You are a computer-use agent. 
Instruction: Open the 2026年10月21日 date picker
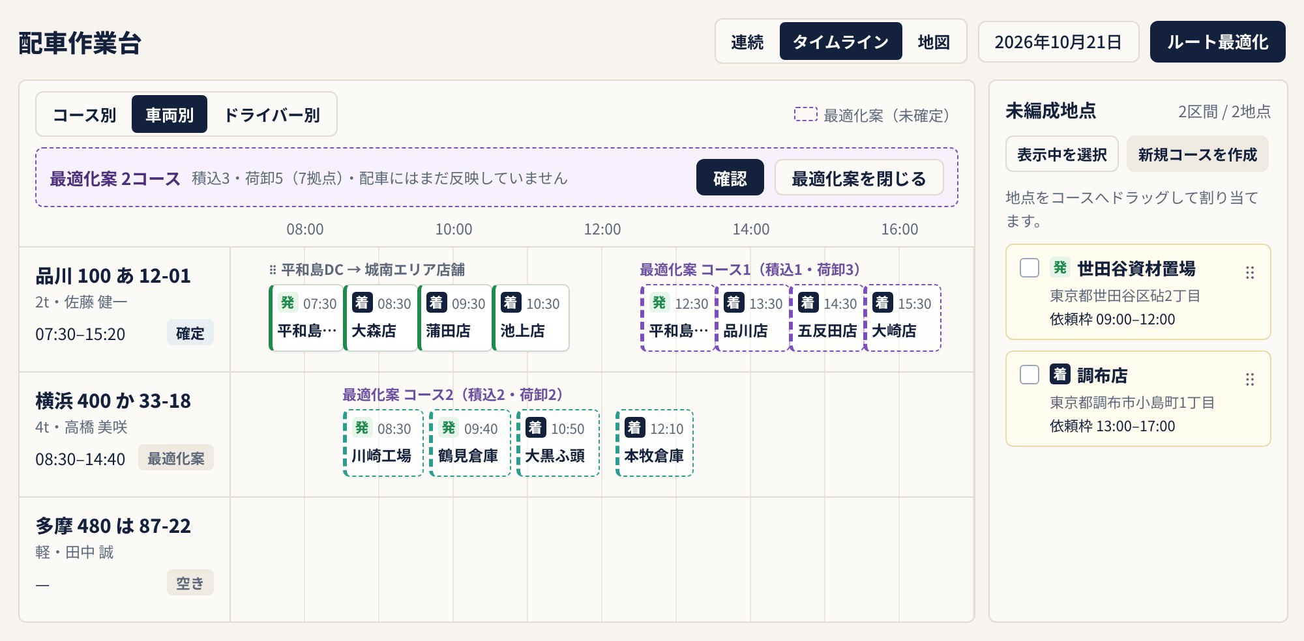click(1058, 42)
